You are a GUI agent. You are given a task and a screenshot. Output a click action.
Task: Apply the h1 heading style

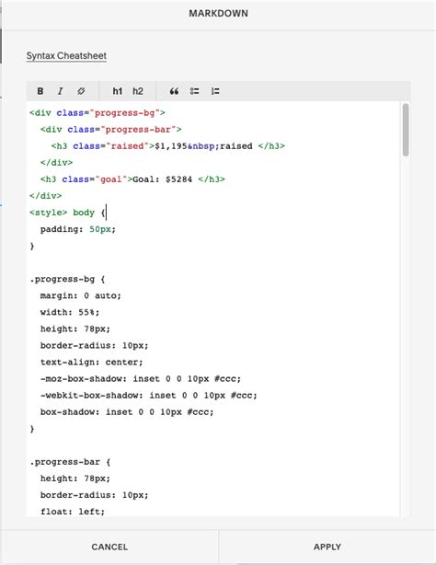point(118,91)
